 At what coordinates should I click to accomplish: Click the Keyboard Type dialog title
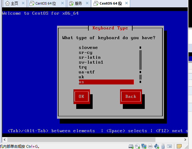click(110, 28)
